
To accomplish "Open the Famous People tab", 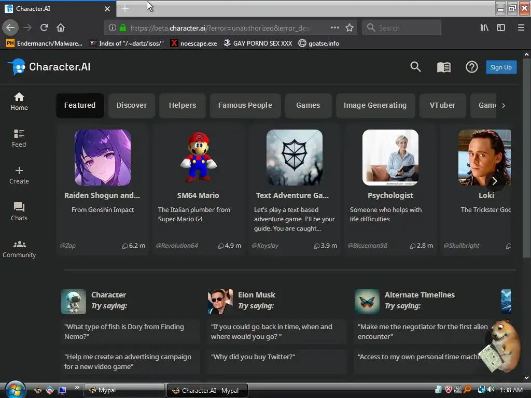I will pos(245,105).
